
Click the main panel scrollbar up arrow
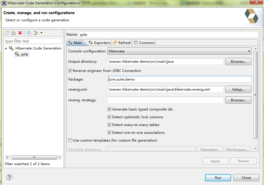(256, 49)
